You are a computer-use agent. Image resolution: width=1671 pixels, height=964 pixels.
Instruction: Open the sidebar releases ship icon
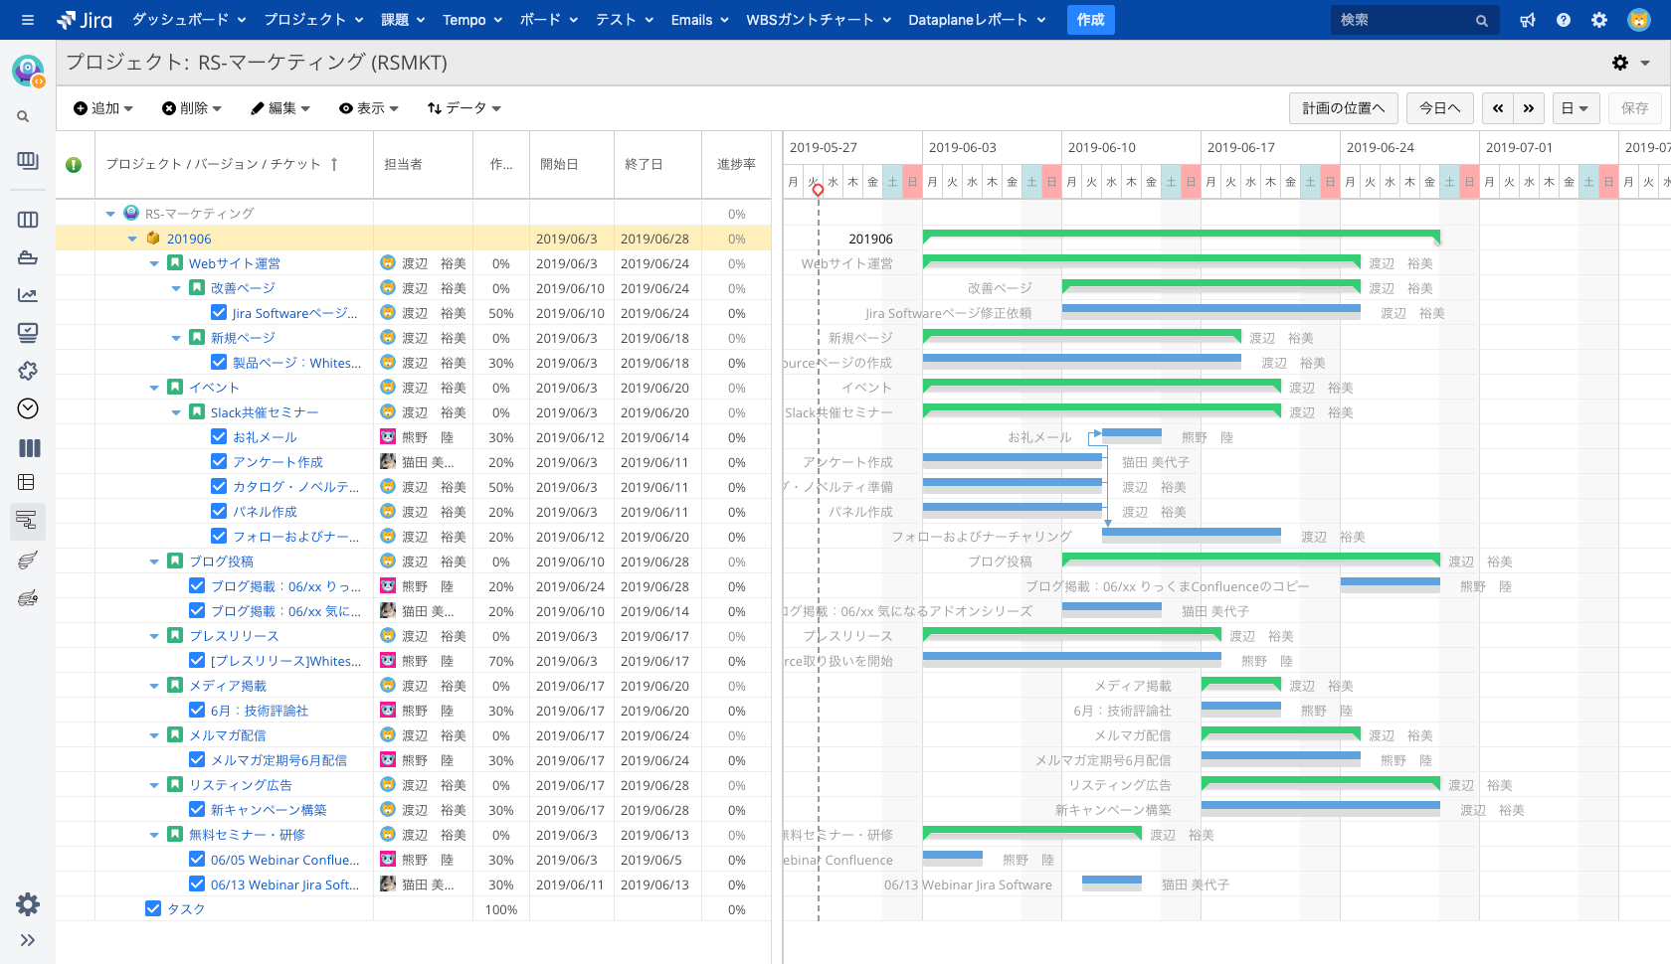click(28, 257)
